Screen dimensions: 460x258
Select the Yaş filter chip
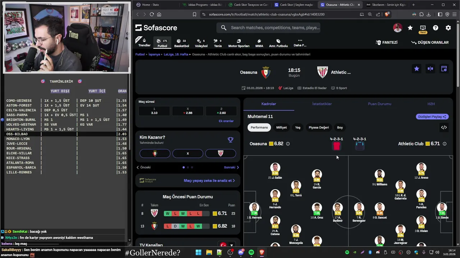pos(298,128)
